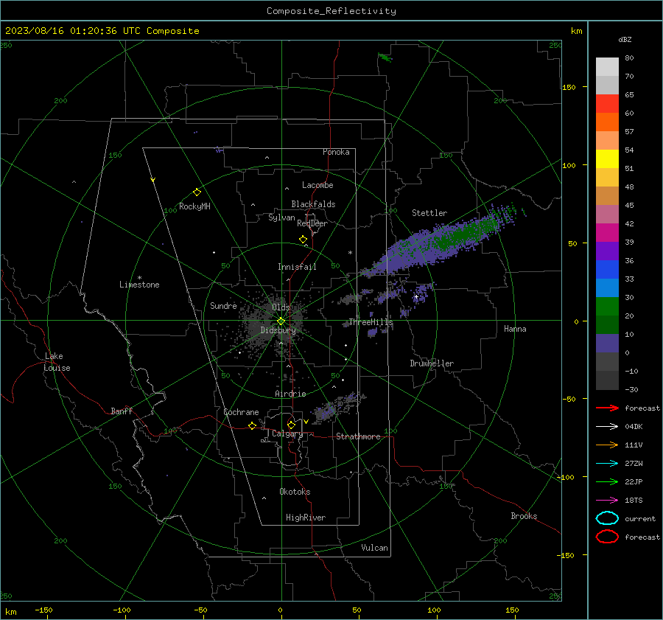
Task: Click the cyan current ellipse legend icon
Action: coord(607,518)
